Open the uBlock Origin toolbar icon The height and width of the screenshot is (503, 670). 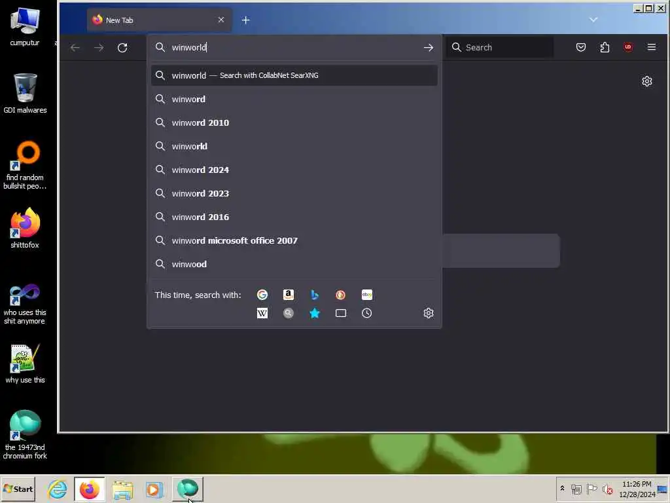[x=628, y=47]
